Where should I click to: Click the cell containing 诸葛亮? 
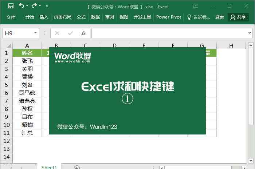point(27,101)
